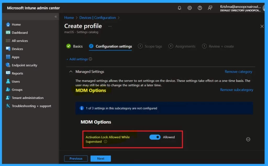Open Troubleshooting + support in the sidebar
The width and height of the screenshot is (268, 166).
click(x=31, y=106)
